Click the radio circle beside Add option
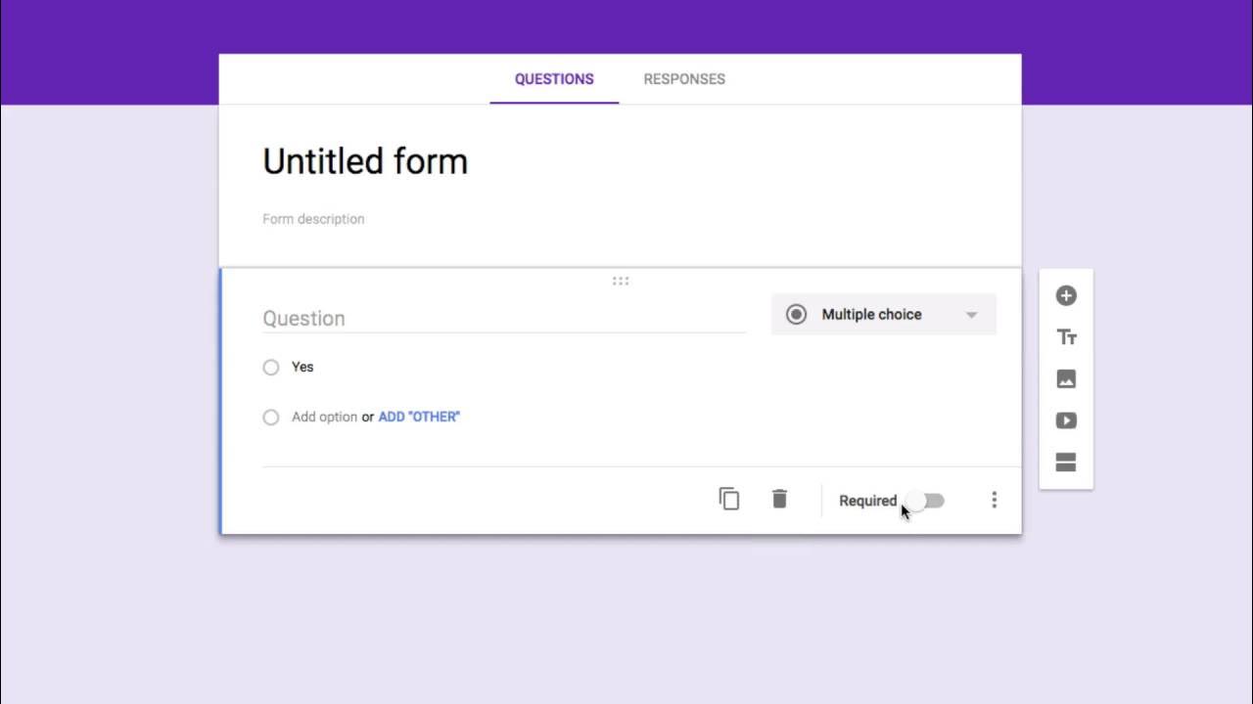Viewport: 1253px width, 704px height. (x=271, y=418)
